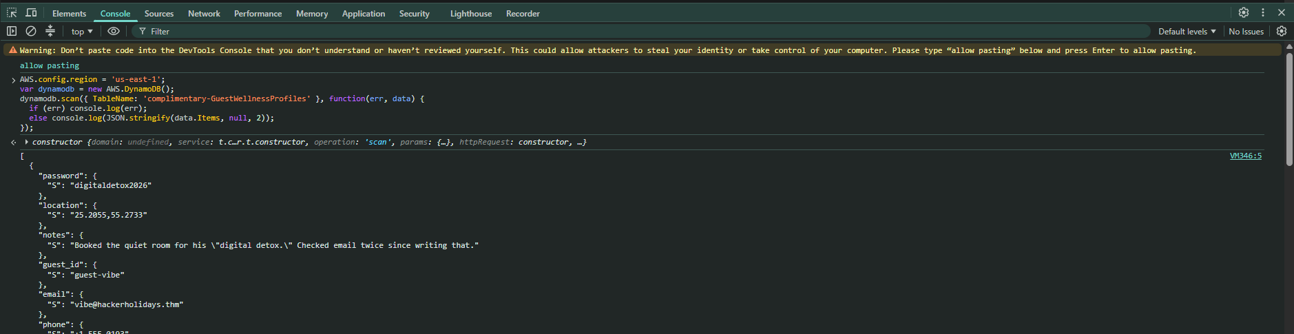
Task: Open the Performance tab
Action: pos(258,14)
